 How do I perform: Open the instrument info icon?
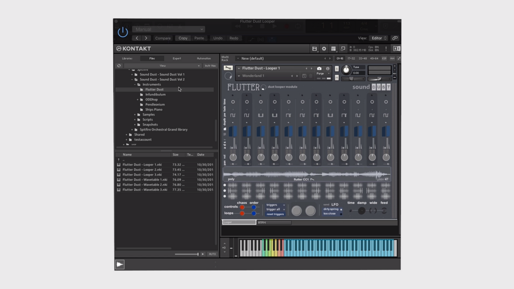328,69
